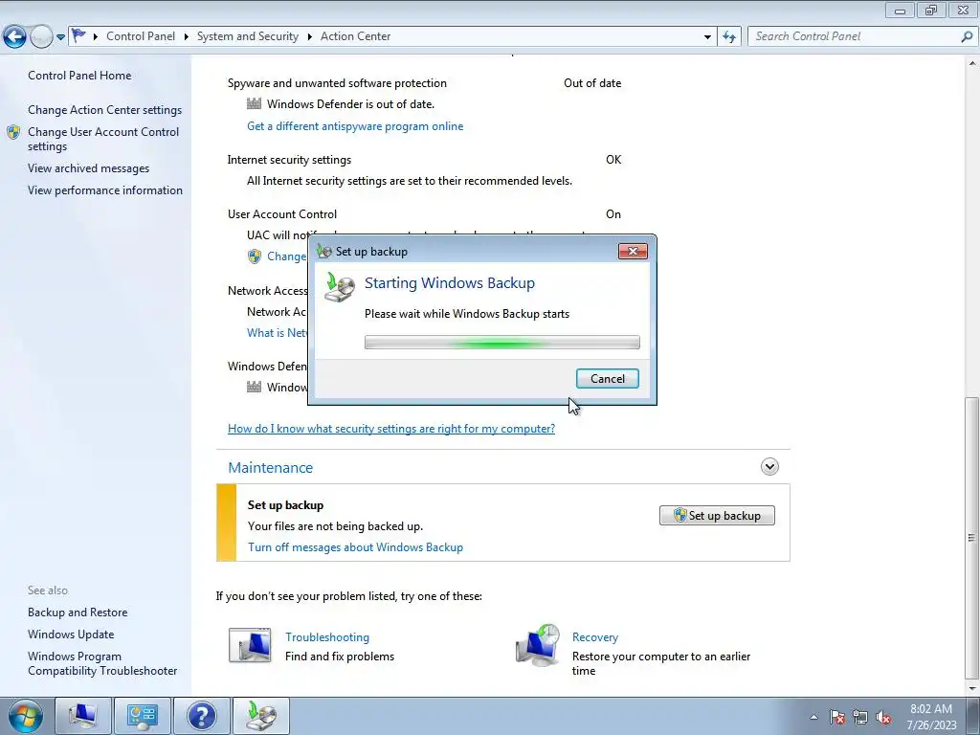This screenshot has height=735, width=980.
Task: Open the Recovery link
Action: (x=595, y=636)
